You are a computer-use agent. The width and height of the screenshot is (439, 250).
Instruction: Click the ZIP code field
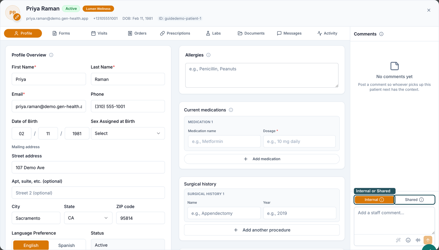[140, 218]
